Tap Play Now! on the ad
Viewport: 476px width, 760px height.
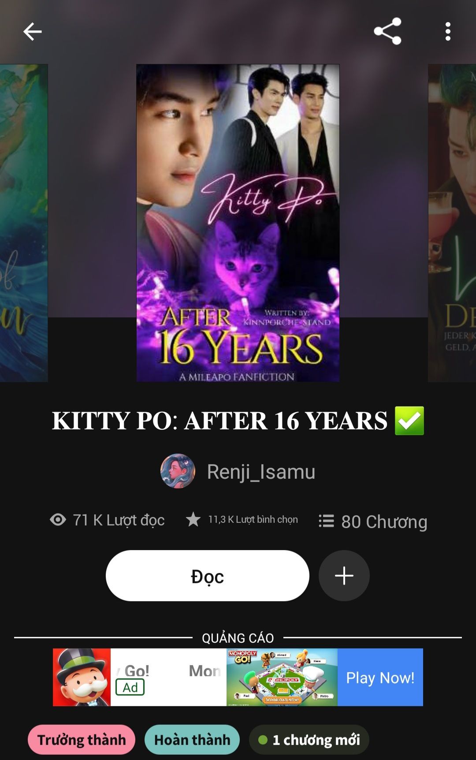380,677
